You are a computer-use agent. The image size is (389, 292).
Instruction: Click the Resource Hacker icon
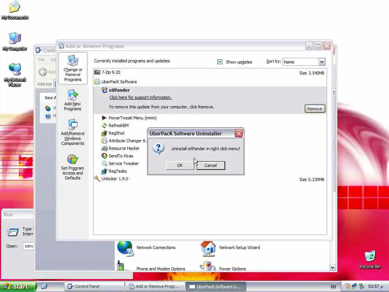click(x=104, y=149)
